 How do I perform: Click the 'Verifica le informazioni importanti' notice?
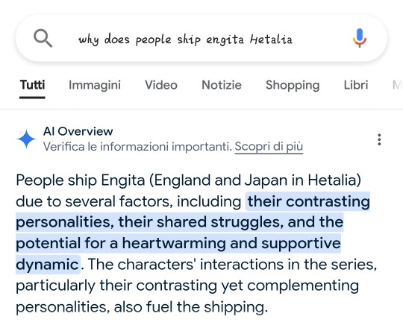tap(137, 147)
